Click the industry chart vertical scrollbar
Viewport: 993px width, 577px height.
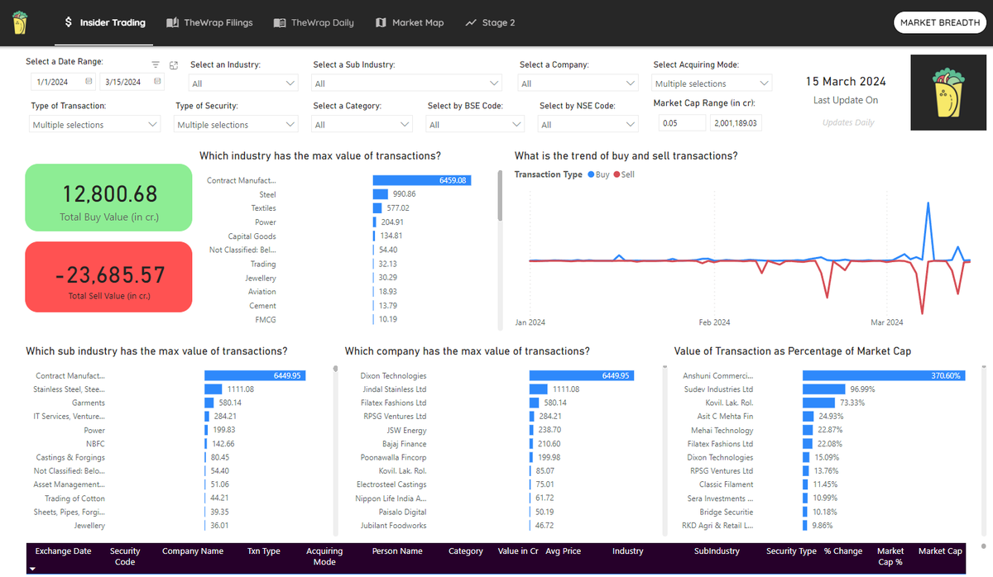(x=500, y=196)
